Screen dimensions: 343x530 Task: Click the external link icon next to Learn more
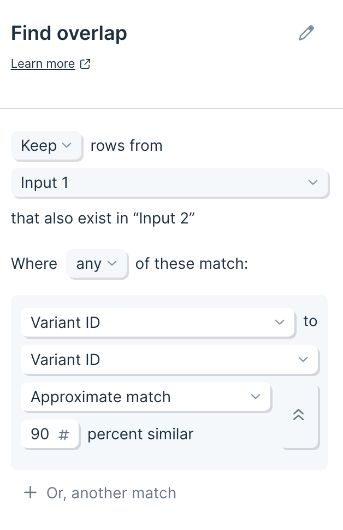(85, 64)
